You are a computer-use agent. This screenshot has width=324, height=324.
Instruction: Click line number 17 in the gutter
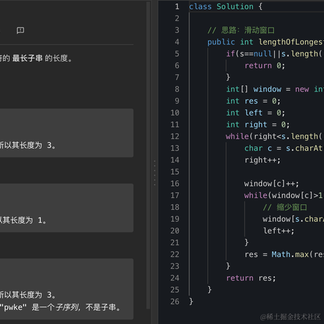tap(175, 195)
